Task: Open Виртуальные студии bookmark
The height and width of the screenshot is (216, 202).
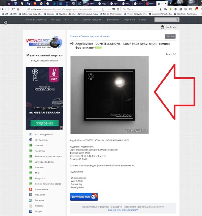Action: click(x=88, y=14)
